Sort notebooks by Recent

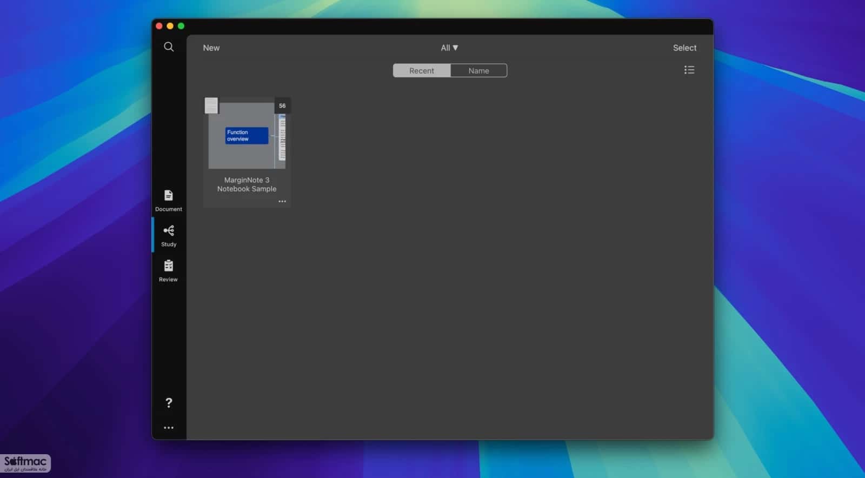click(x=422, y=71)
